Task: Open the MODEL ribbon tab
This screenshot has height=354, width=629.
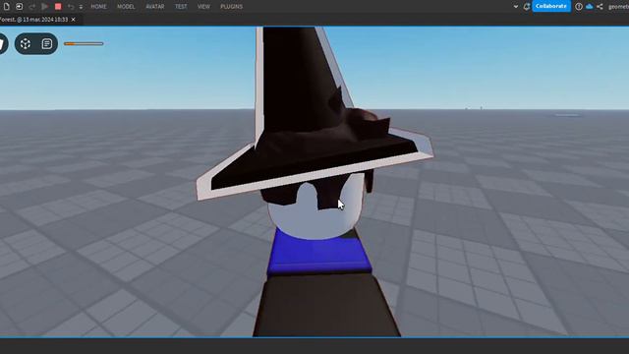Action: coord(126,7)
